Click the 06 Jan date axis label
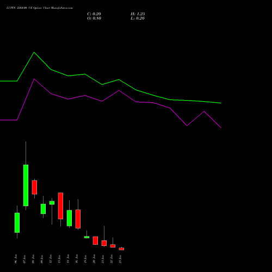This screenshot has height=272, width=272. coord(16,259)
